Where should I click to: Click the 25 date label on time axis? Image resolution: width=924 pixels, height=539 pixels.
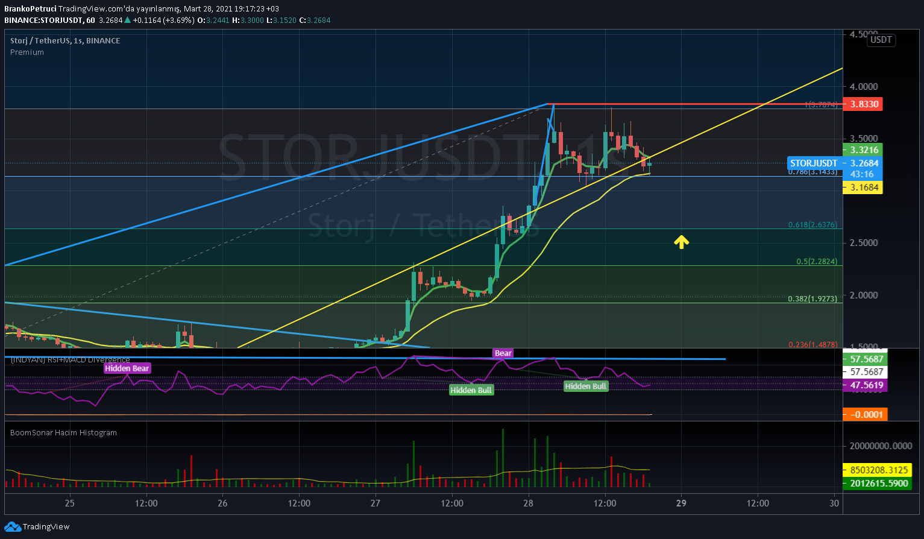[69, 503]
